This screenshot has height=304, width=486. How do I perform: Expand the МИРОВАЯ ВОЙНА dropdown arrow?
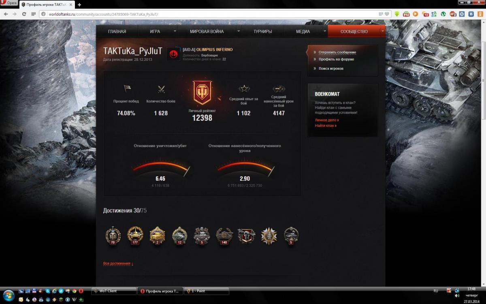[x=239, y=31]
